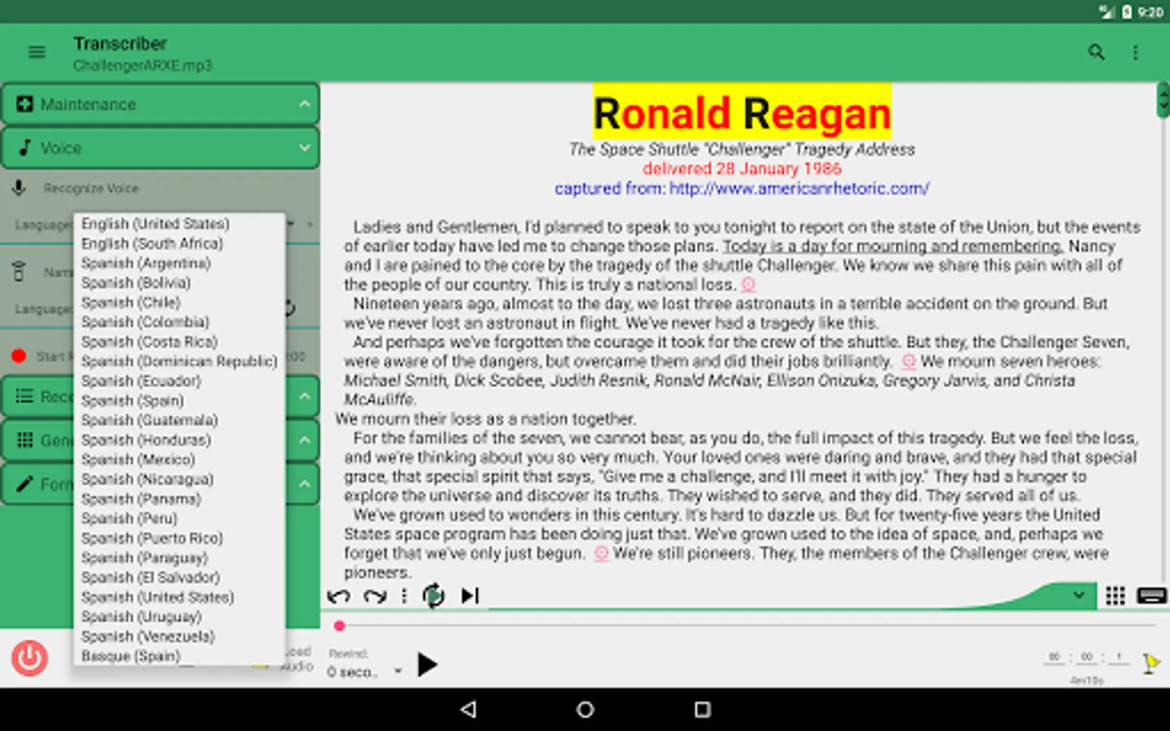This screenshot has width=1170, height=731.
Task: Expand the Voice section chevron
Action: pyautogui.click(x=304, y=148)
